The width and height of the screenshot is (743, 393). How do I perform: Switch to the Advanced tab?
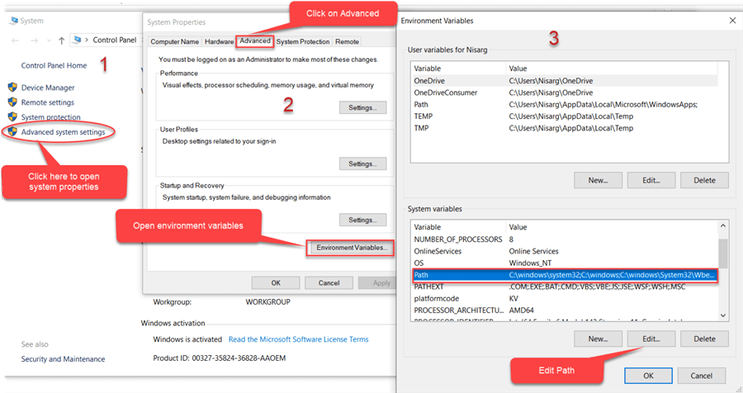click(255, 40)
